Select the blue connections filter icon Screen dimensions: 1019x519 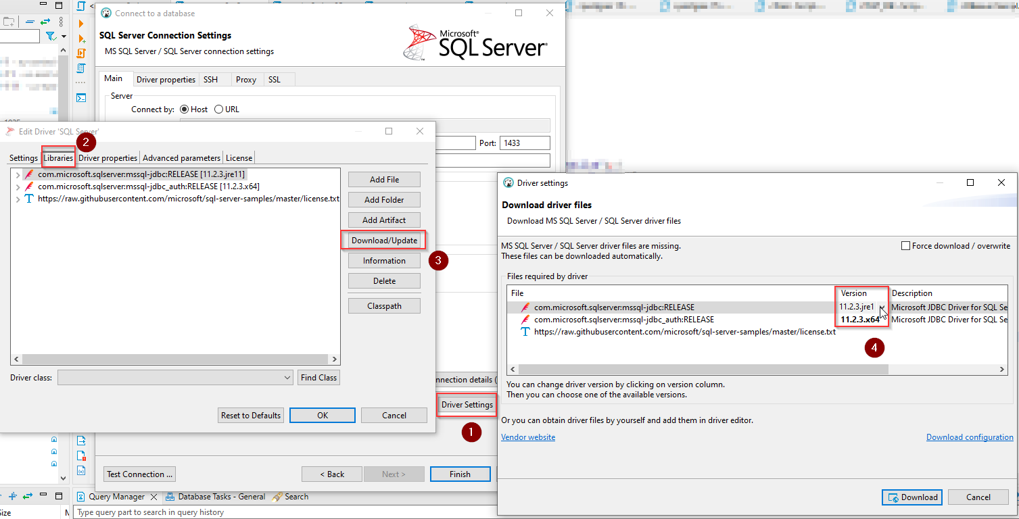coord(51,36)
